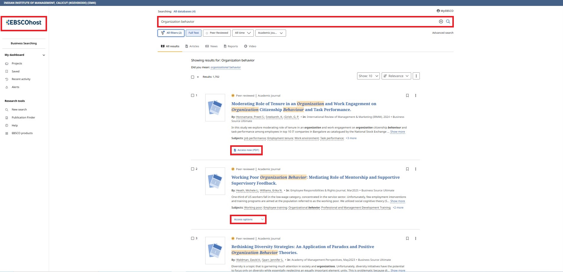This screenshot has width=563, height=272.
Task: Open the Relevance sort dropdown
Action: click(396, 76)
